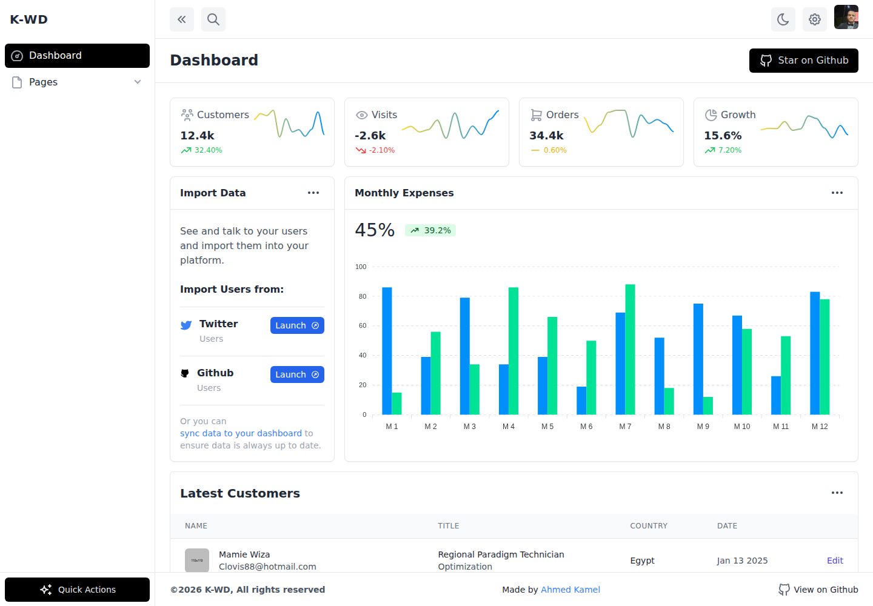This screenshot has width=873, height=606.
Task: Click Growth pie chart icon
Action: [x=711, y=115]
